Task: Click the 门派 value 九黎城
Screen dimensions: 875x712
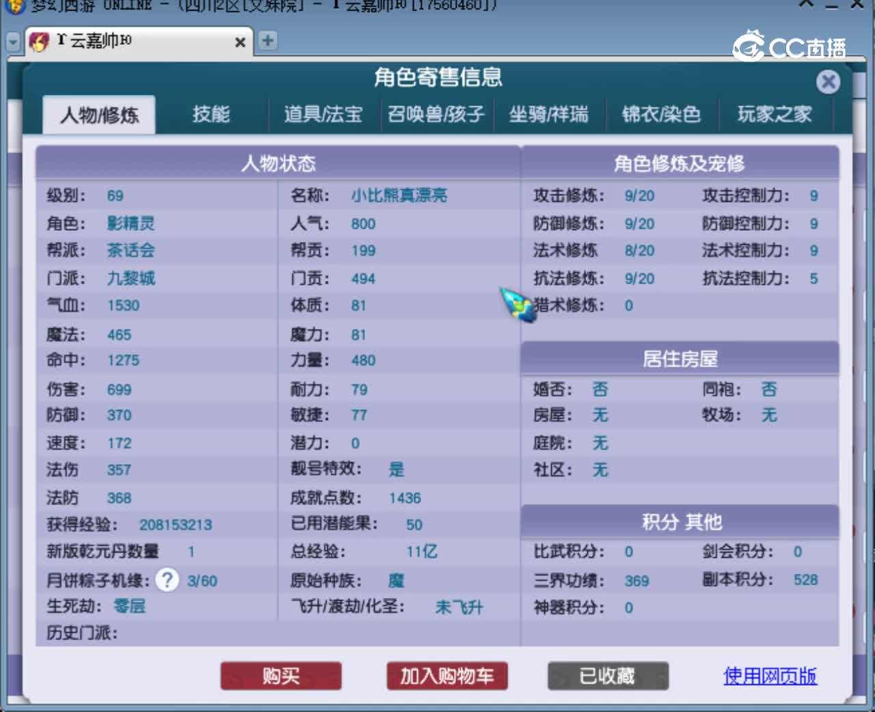Action: coord(131,279)
